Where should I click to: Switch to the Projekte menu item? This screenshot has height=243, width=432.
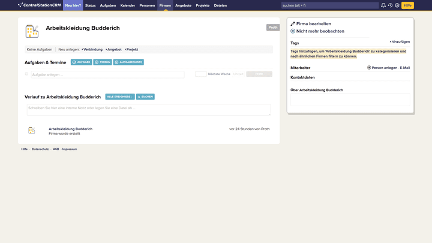202,5
